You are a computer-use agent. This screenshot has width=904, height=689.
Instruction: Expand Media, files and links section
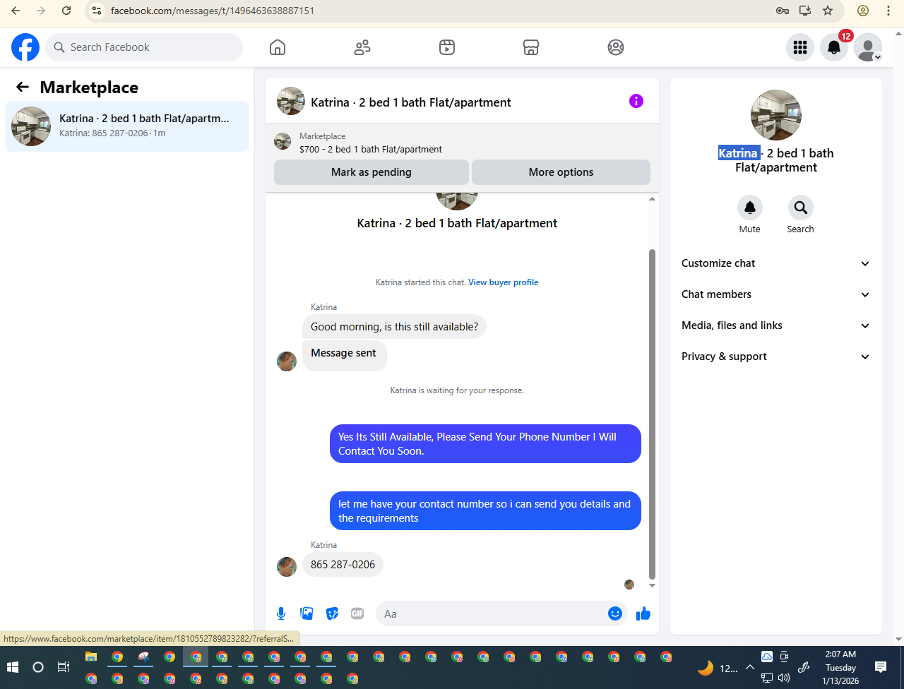tap(775, 325)
